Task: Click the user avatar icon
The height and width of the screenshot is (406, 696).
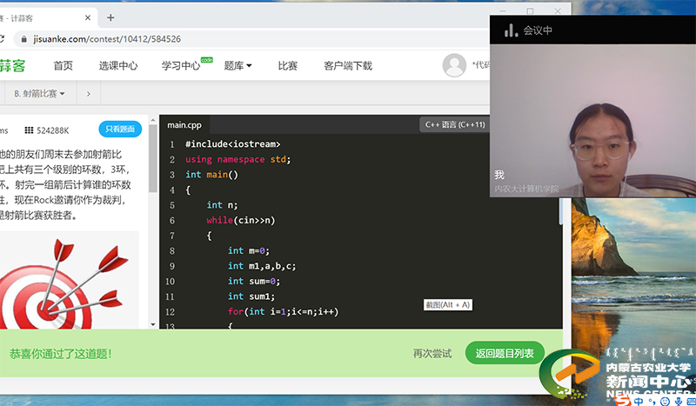Action: pos(454,65)
